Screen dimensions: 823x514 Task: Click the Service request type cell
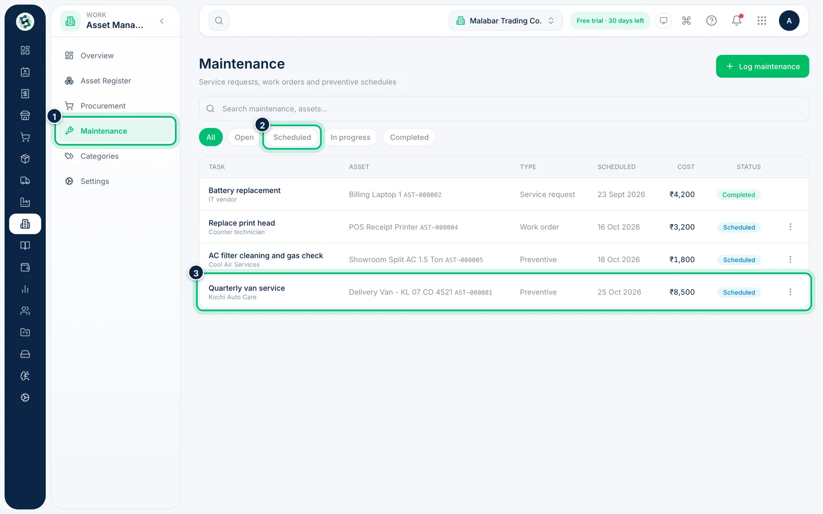(x=547, y=194)
